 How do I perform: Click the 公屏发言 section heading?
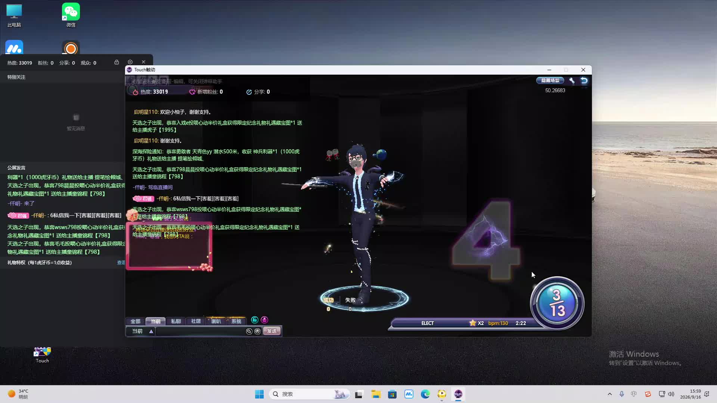pos(16,168)
